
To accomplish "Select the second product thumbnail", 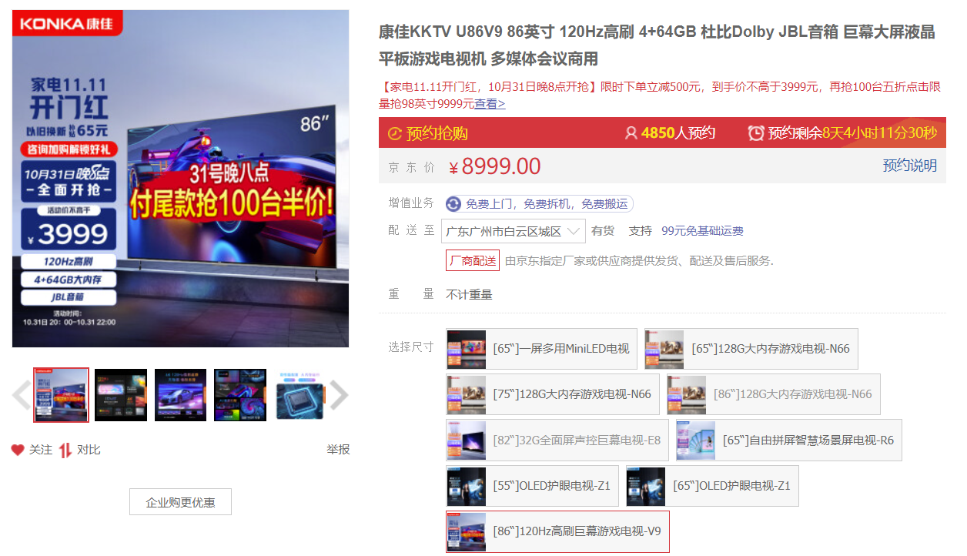I will coord(120,394).
